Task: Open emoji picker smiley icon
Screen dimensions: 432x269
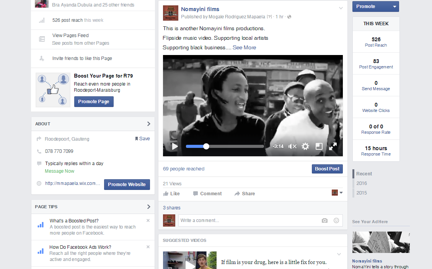Action: pyautogui.click(x=336, y=220)
